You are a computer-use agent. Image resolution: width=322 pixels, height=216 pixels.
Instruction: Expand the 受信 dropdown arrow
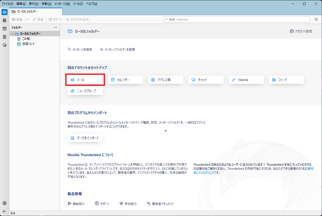27,19
